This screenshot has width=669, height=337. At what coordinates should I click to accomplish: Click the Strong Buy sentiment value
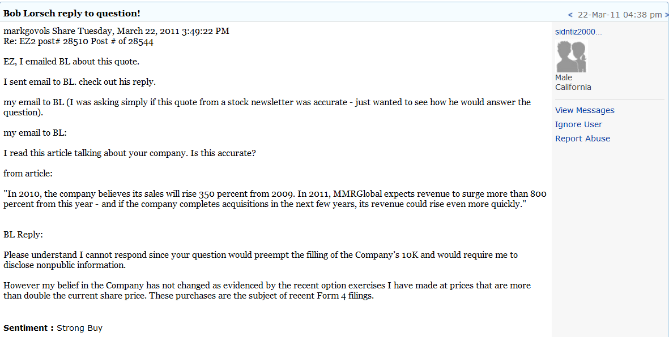click(79, 328)
